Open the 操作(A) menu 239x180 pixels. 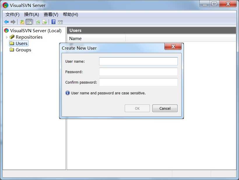coord(31,15)
